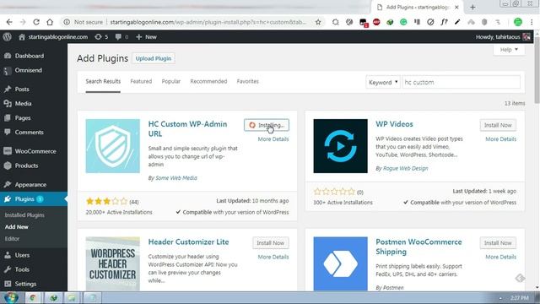540x304 pixels.
Task: Open the startingablogonline.com site link in admin bar
Action: (53, 37)
